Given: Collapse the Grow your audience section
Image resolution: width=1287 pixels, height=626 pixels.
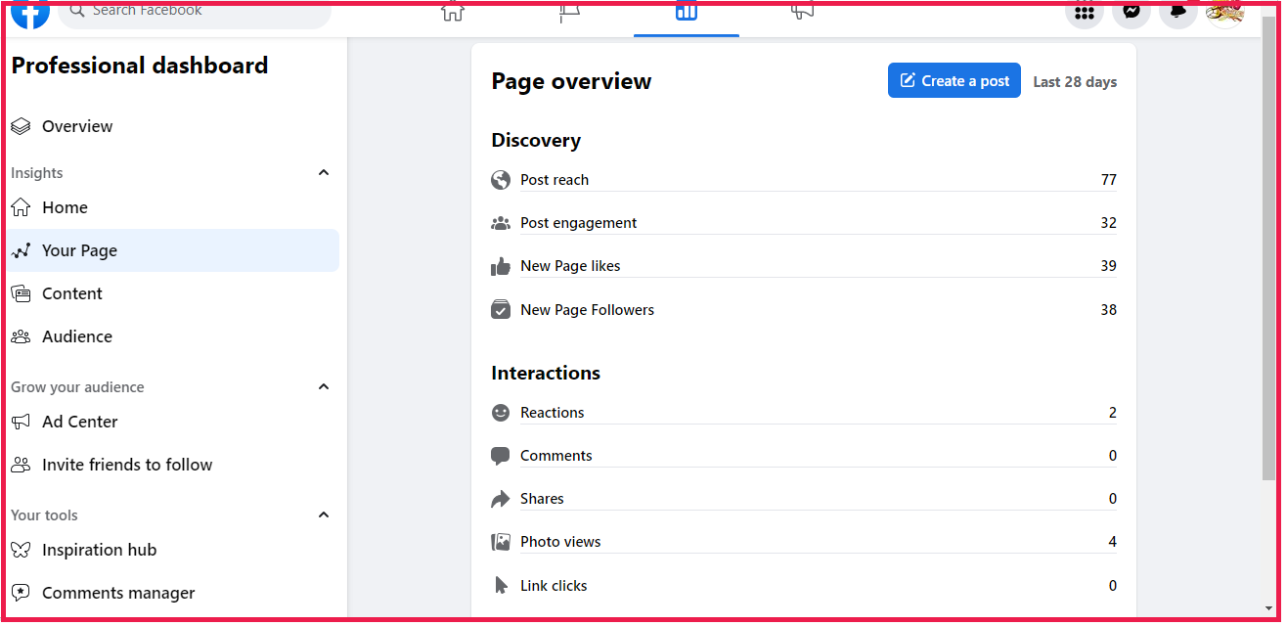Looking at the screenshot, I should [324, 387].
